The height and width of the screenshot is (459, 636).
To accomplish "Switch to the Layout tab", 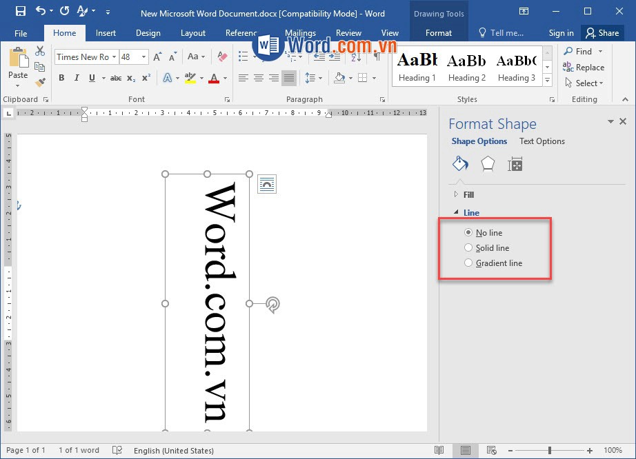I will pyautogui.click(x=192, y=33).
